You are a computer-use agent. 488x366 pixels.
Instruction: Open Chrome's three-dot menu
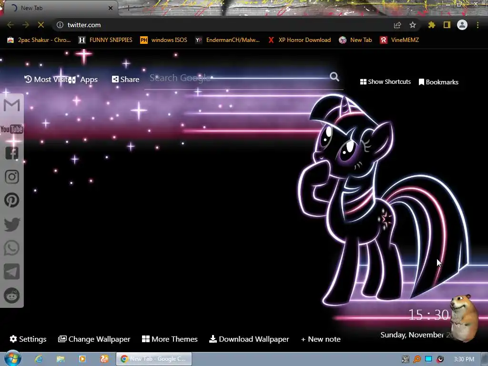[478, 25]
